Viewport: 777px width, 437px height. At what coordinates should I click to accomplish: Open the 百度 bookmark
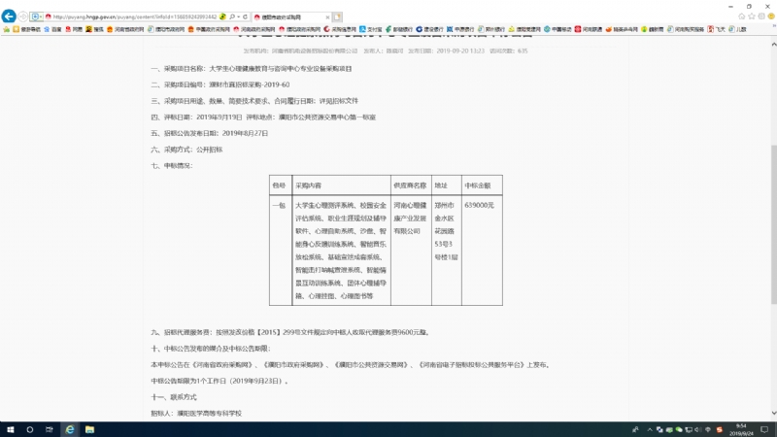(52, 29)
